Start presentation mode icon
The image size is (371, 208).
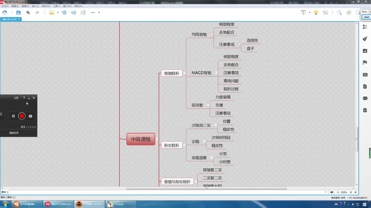[303, 12]
